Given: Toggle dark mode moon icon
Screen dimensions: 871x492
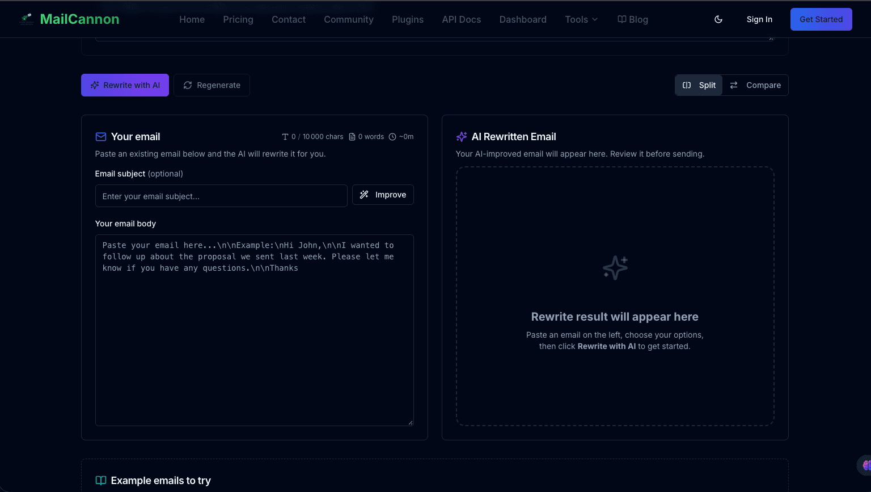Looking at the screenshot, I should coord(718,19).
